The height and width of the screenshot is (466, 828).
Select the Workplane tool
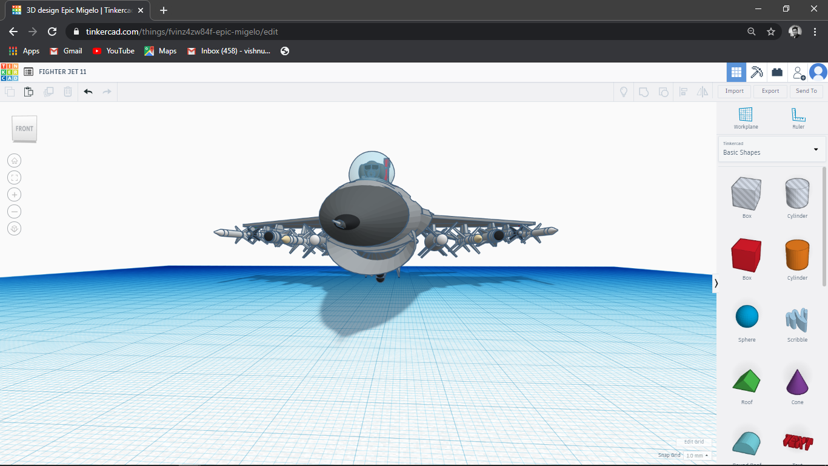(x=746, y=117)
